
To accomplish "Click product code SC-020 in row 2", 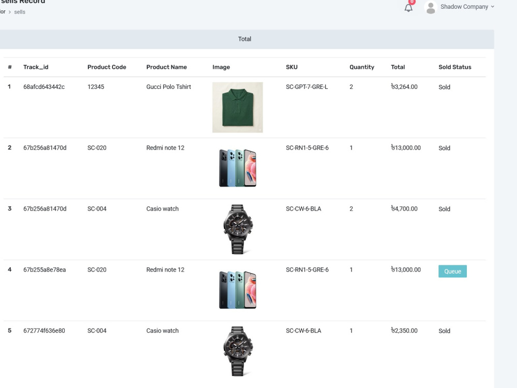I will [97, 148].
